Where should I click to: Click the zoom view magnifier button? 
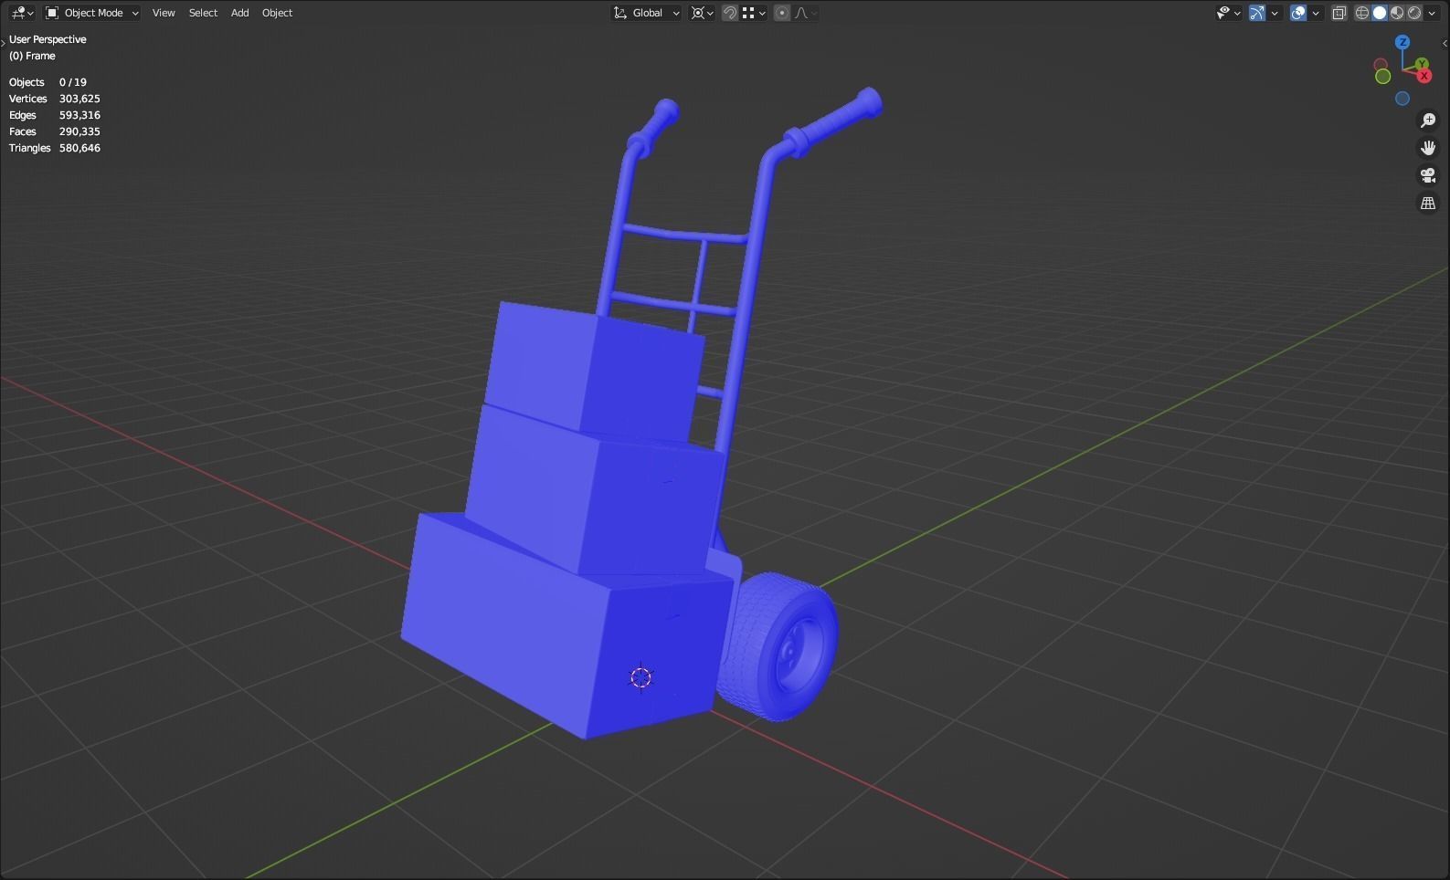pos(1428,120)
